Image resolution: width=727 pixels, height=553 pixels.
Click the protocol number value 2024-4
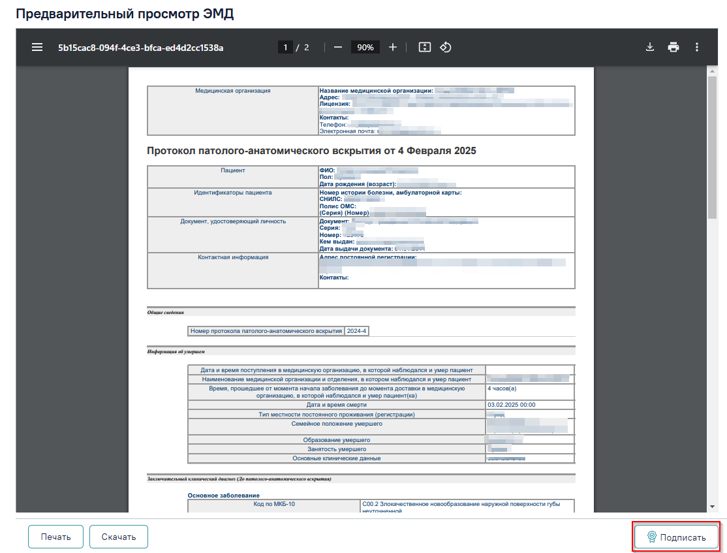(x=356, y=331)
